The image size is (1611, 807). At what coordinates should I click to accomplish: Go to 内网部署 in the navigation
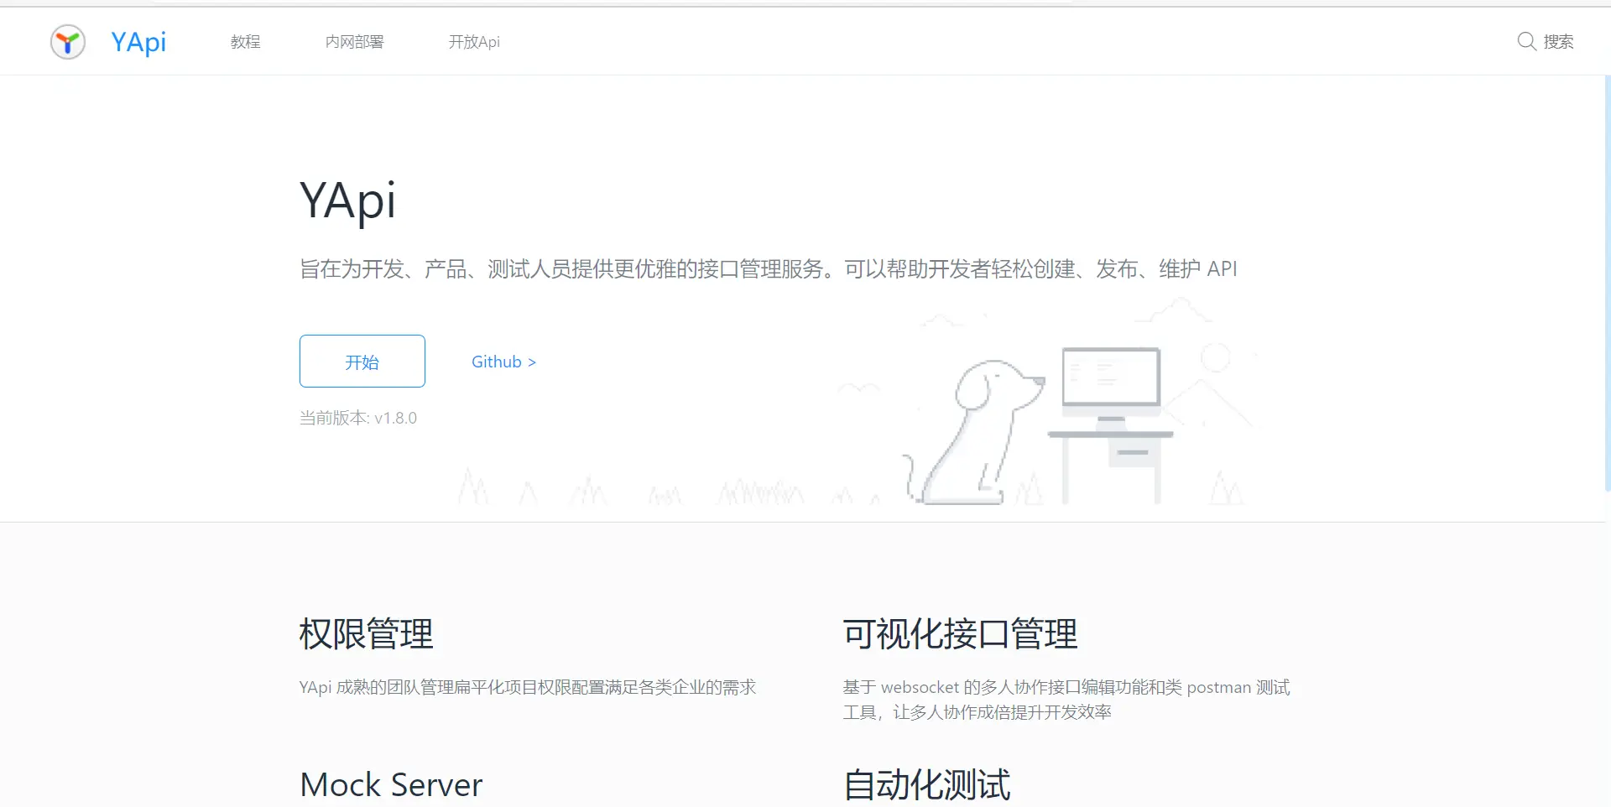(355, 42)
